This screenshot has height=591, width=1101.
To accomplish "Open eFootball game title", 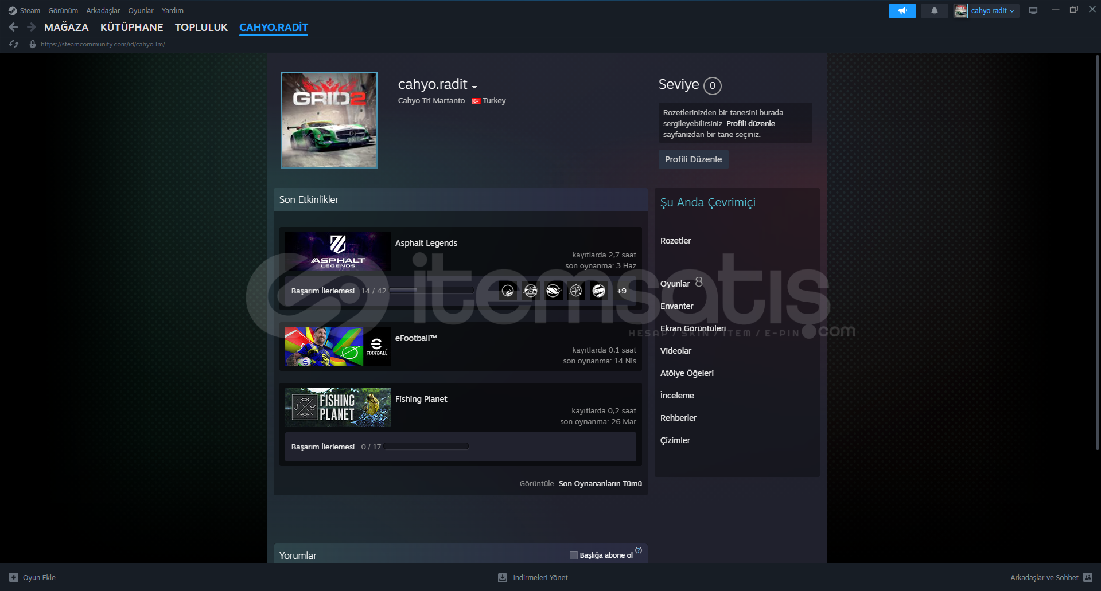I will [416, 338].
